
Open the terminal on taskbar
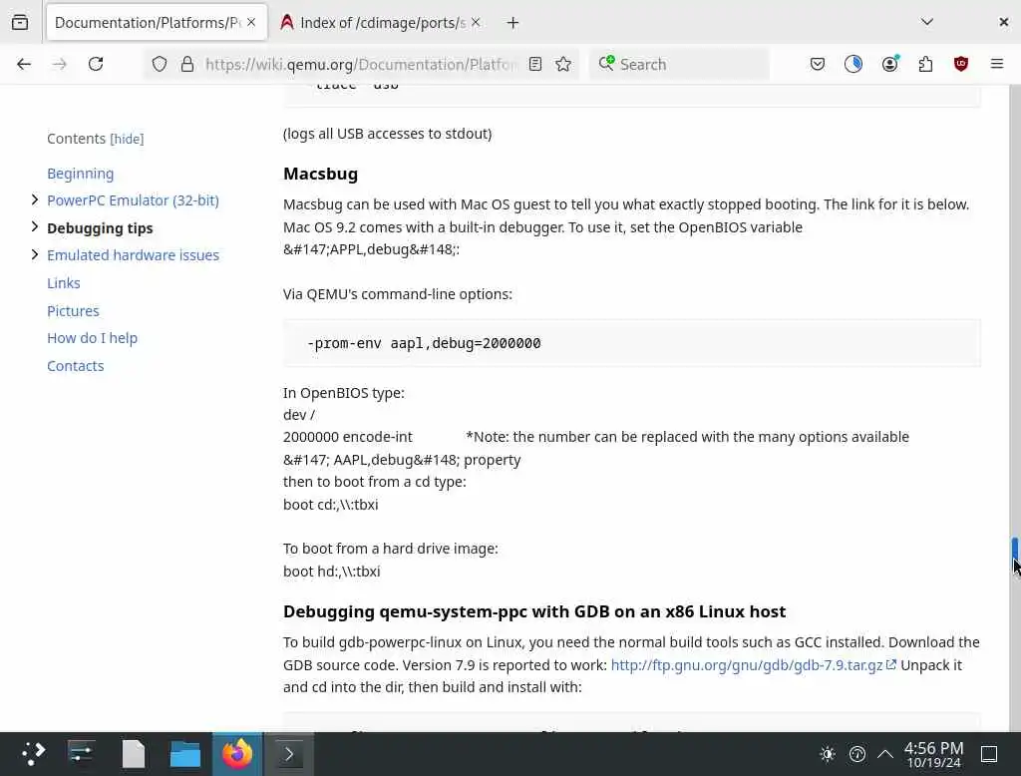click(289, 754)
